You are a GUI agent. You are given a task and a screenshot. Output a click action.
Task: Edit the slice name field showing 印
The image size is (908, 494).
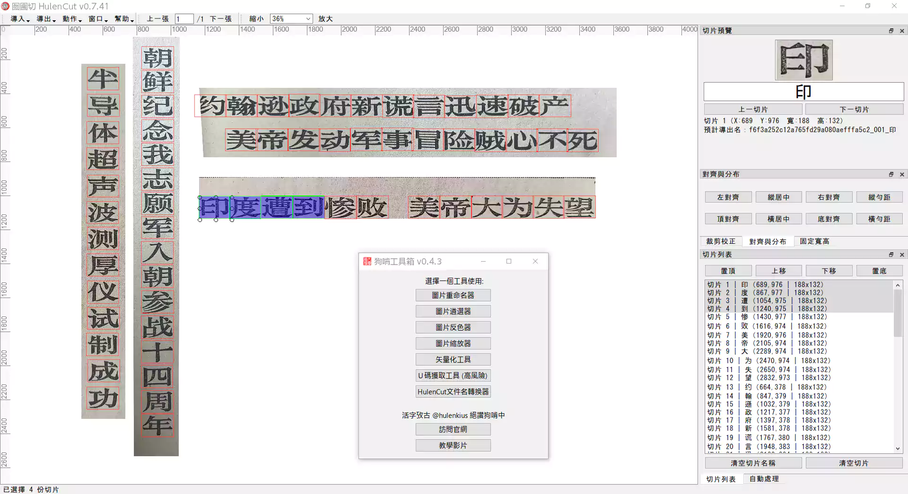coord(803,92)
